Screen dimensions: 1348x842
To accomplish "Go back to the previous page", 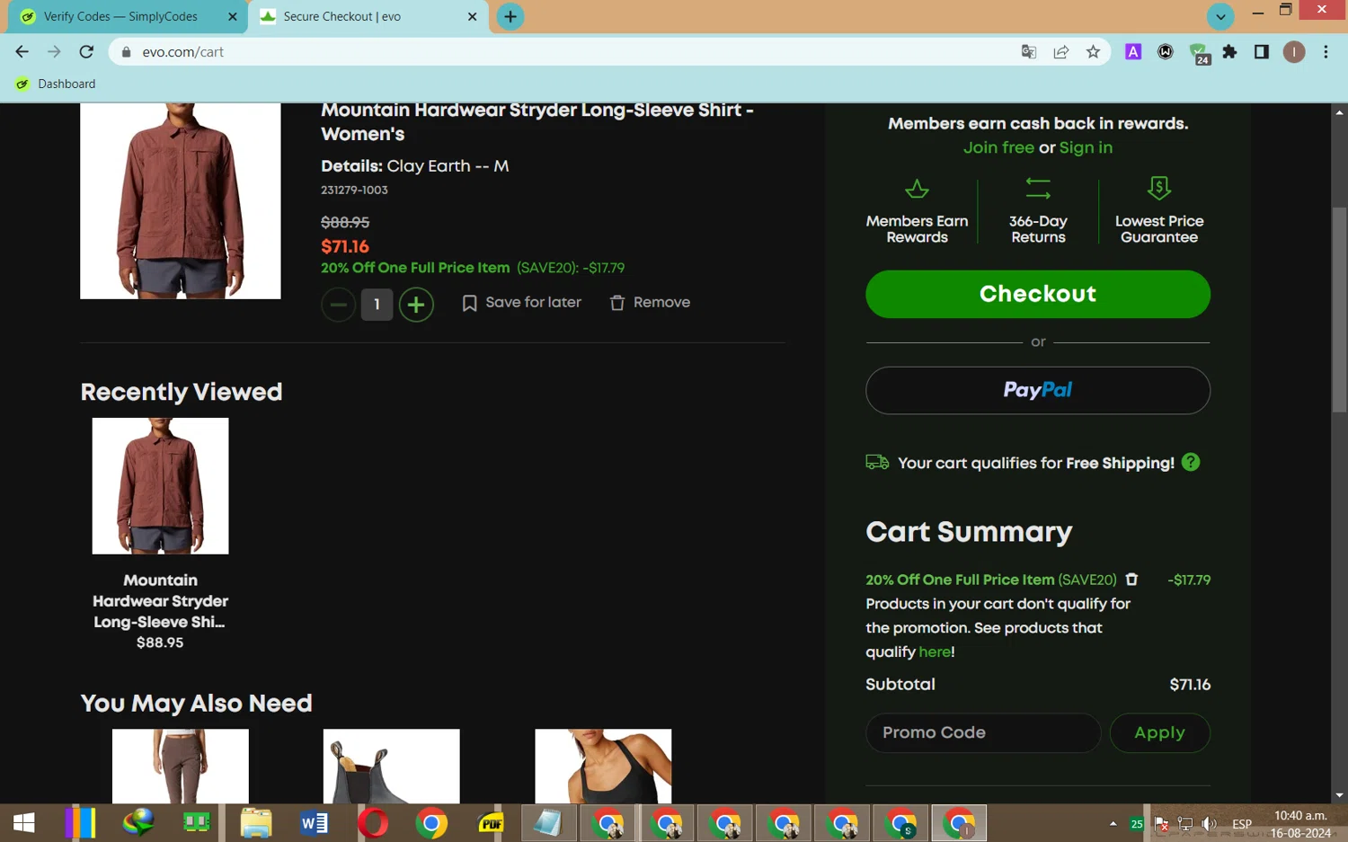I will (22, 52).
